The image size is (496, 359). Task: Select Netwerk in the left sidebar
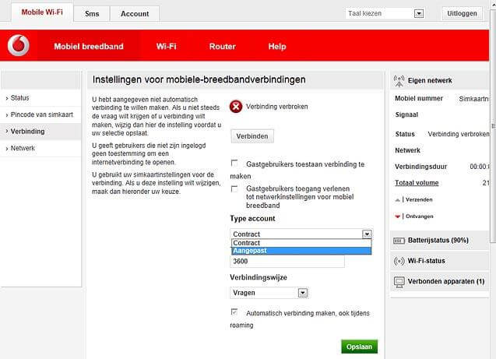40,148
